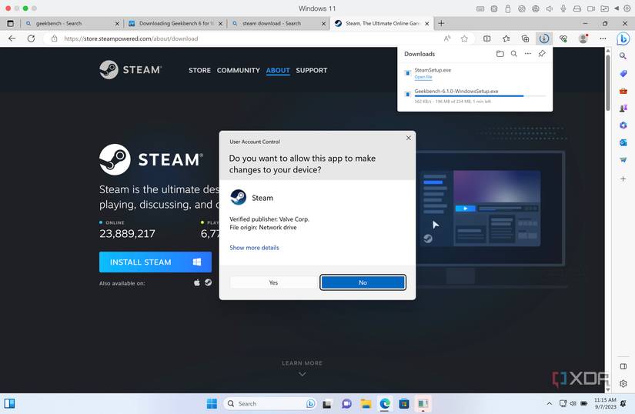Click Yes in User Account Control dialog
Viewport: 635px width, 414px height.
(x=273, y=282)
